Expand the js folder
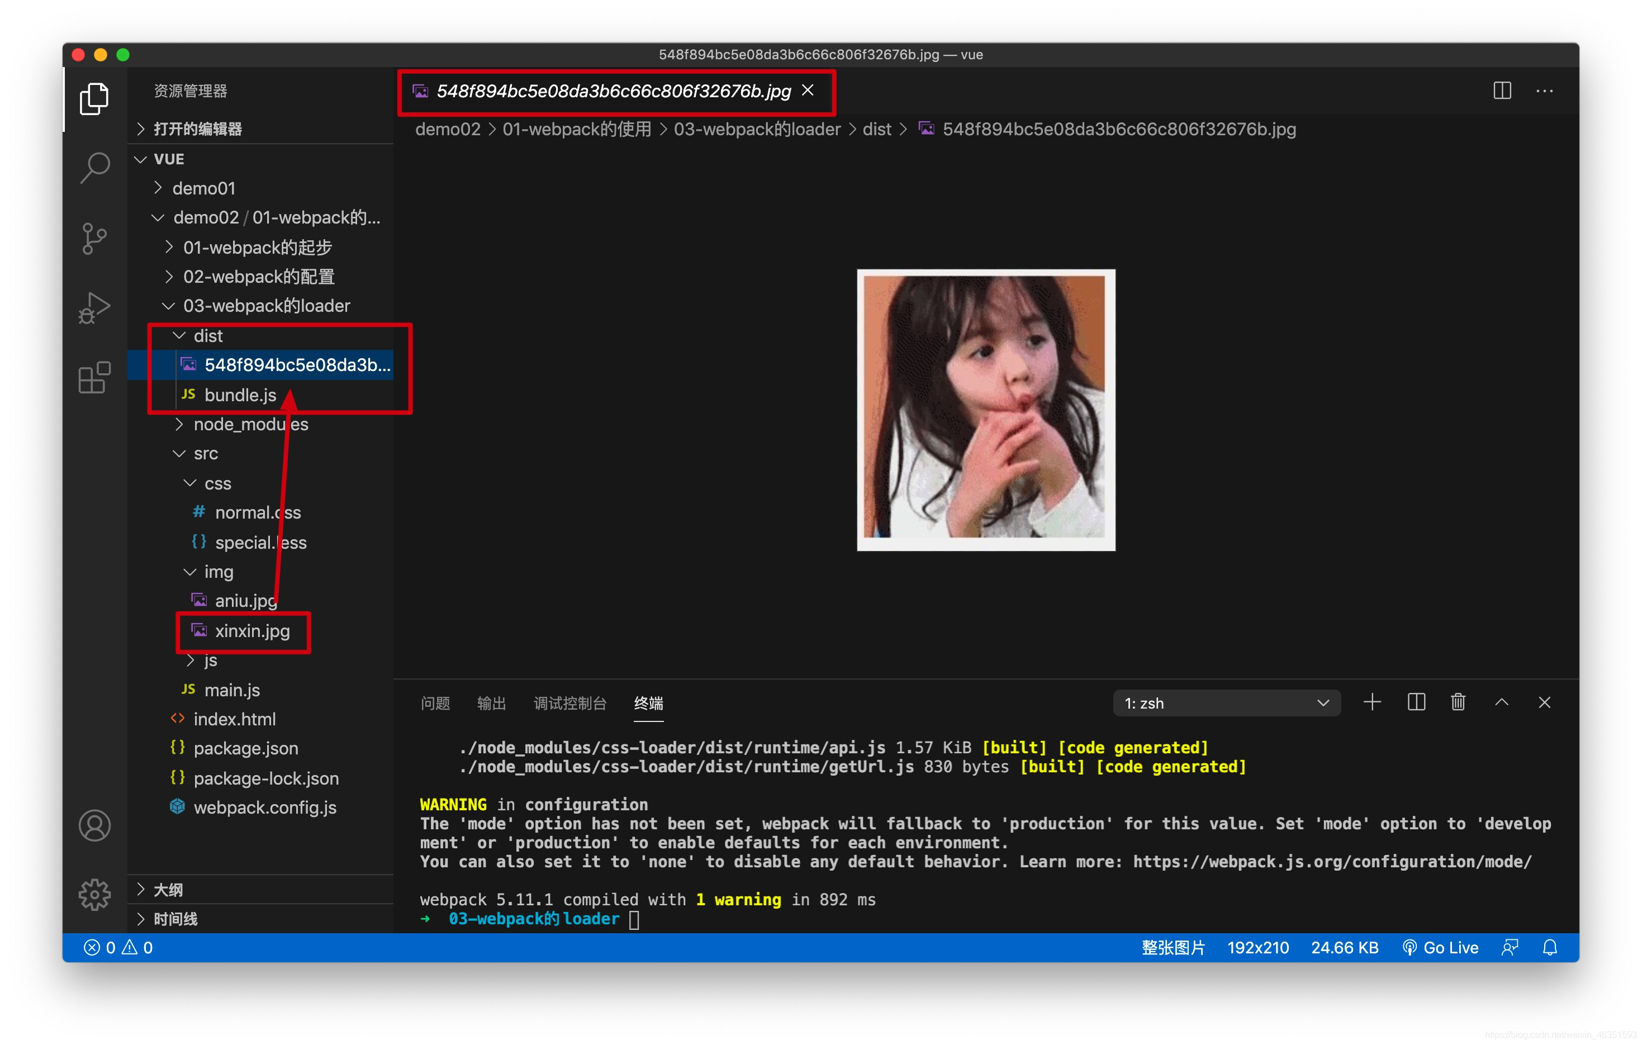This screenshot has height=1045, width=1642. [x=260, y=661]
